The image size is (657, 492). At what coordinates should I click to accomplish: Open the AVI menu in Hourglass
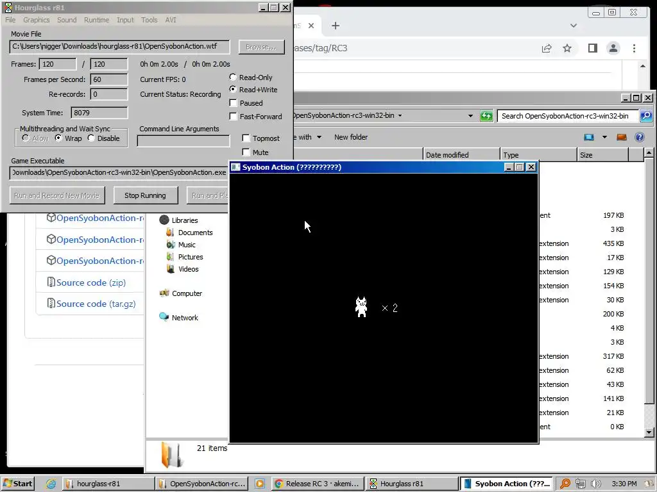coord(171,20)
